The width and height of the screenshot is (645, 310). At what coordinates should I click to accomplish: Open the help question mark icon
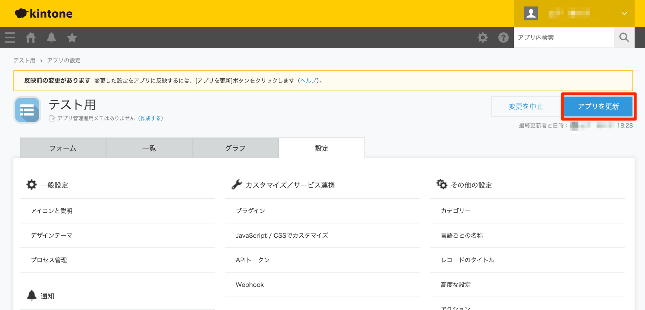click(503, 37)
